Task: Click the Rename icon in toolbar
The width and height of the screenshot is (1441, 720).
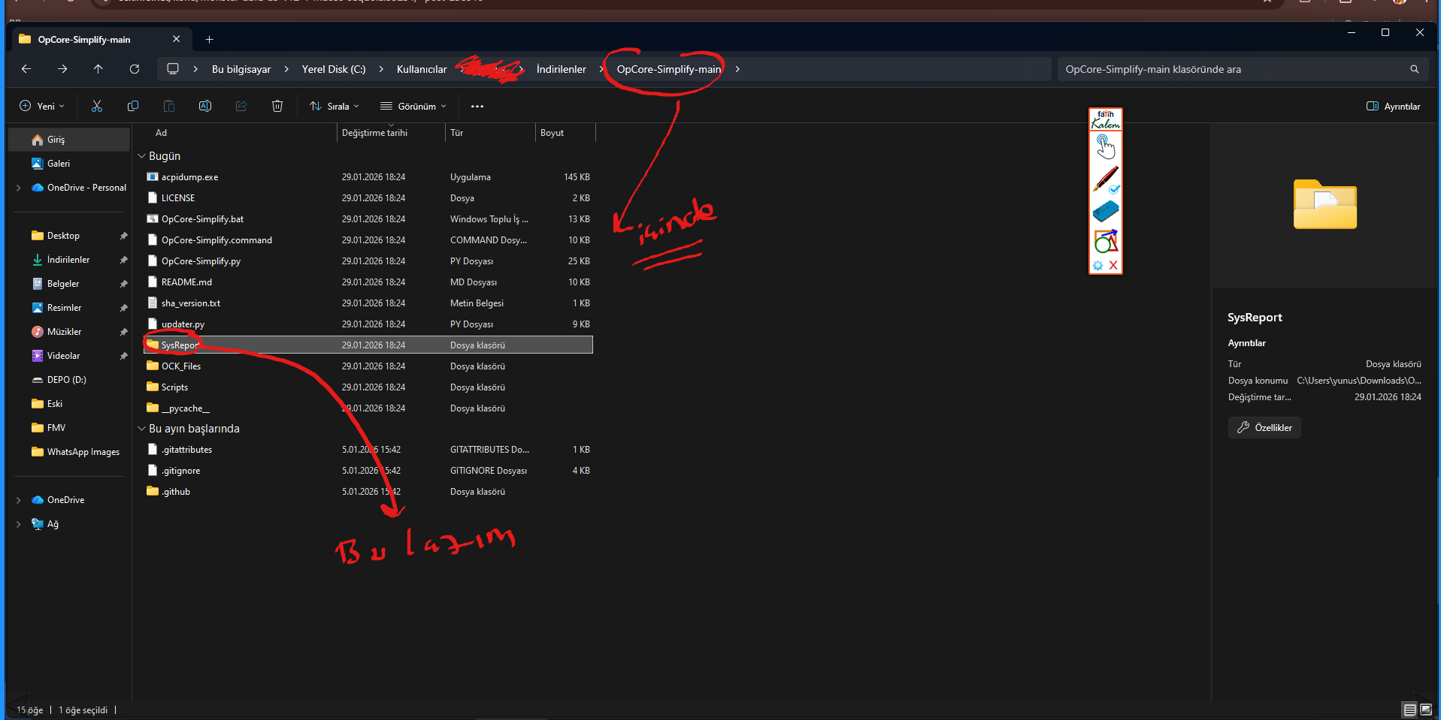Action: pyautogui.click(x=205, y=107)
